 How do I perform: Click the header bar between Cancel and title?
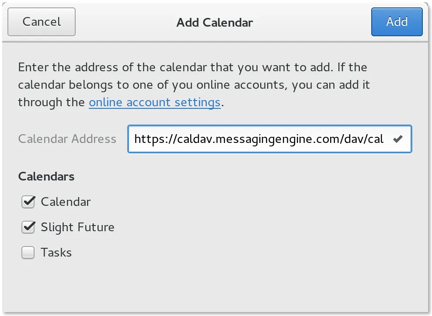click(x=125, y=22)
